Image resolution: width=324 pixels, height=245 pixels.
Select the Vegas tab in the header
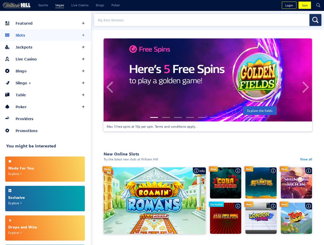pyautogui.click(x=60, y=5)
